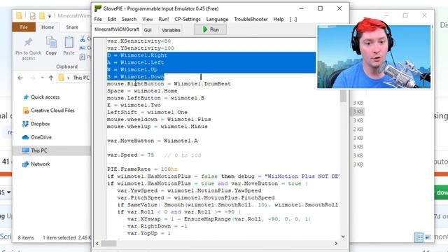The image size is (448, 252).
Task: Click the var.MoveButton = Wiimote1.A line
Action: 153,141
